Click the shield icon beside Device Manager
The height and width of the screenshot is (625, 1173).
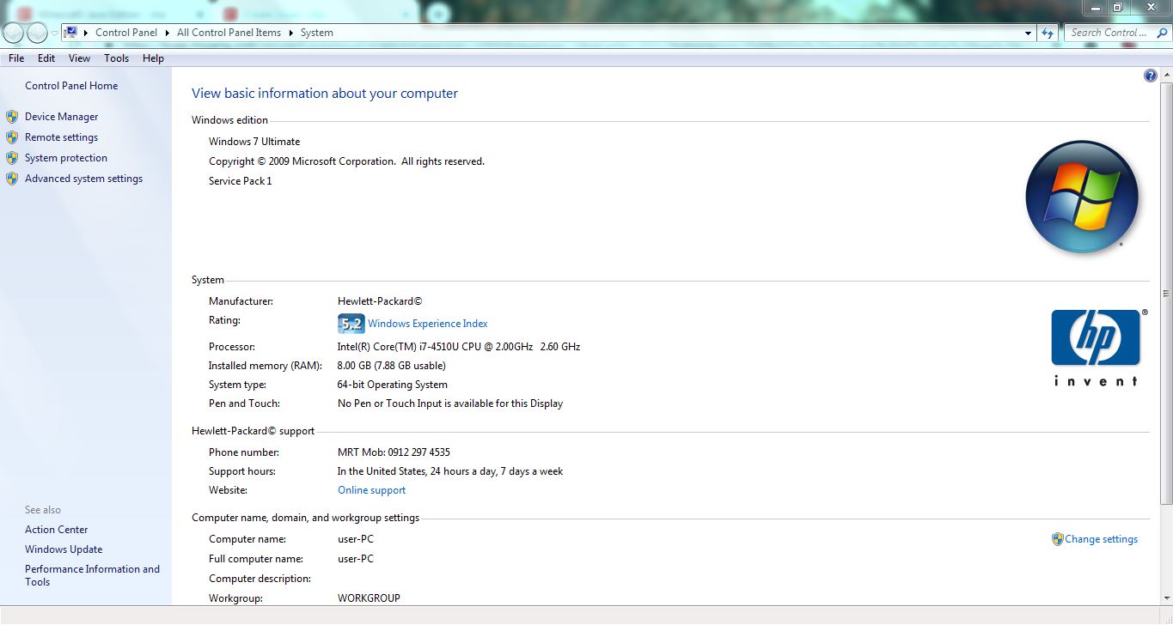[x=12, y=117]
